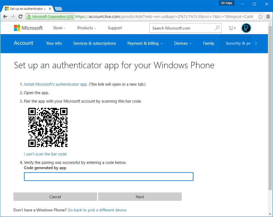Open Your info tab

[54, 43]
